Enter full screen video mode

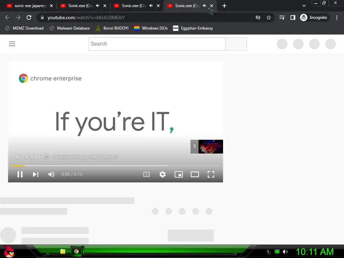pos(211,174)
